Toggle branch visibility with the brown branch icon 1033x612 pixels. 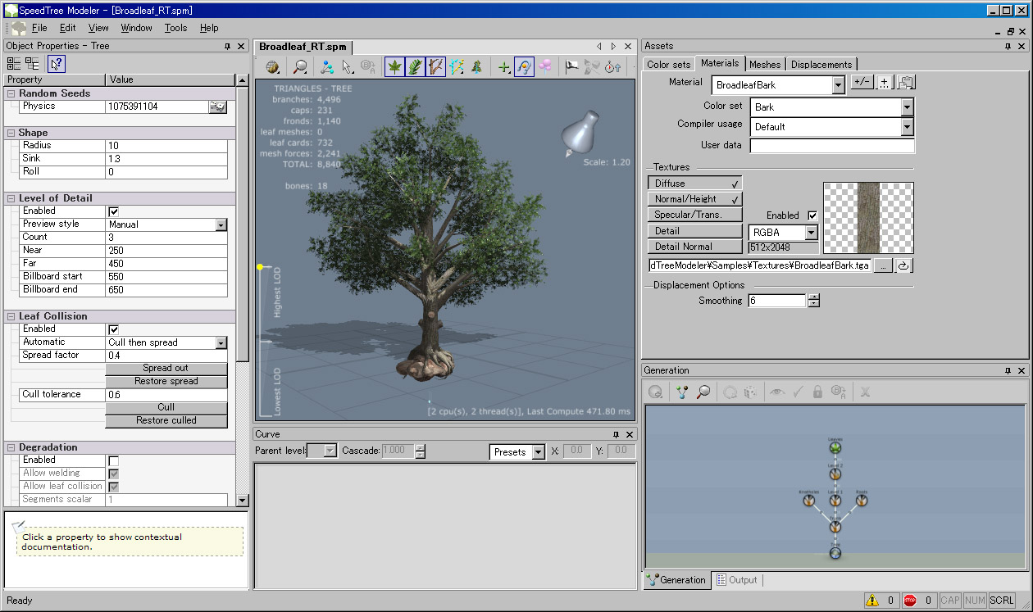pyautogui.click(x=436, y=67)
